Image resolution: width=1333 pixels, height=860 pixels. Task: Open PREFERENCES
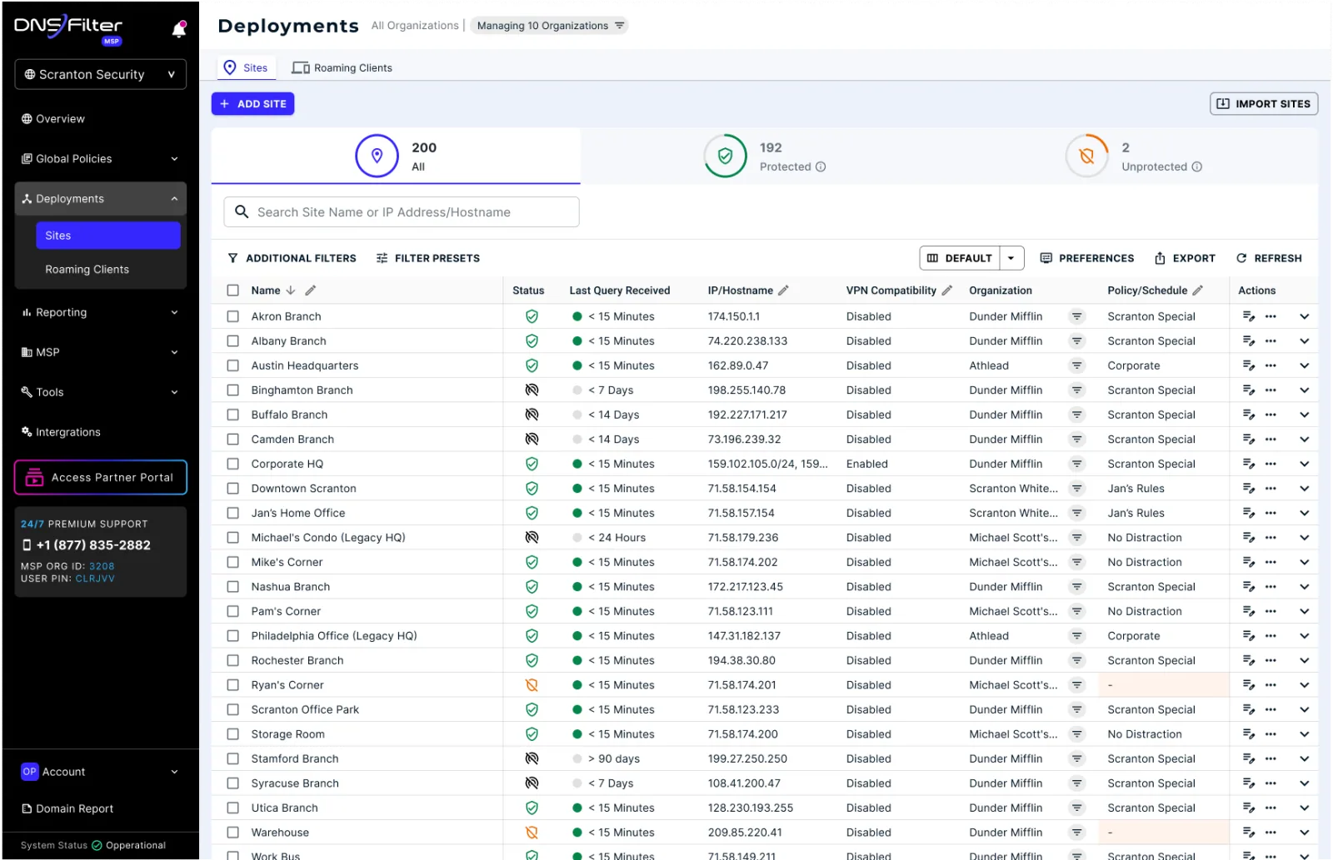click(x=1087, y=258)
